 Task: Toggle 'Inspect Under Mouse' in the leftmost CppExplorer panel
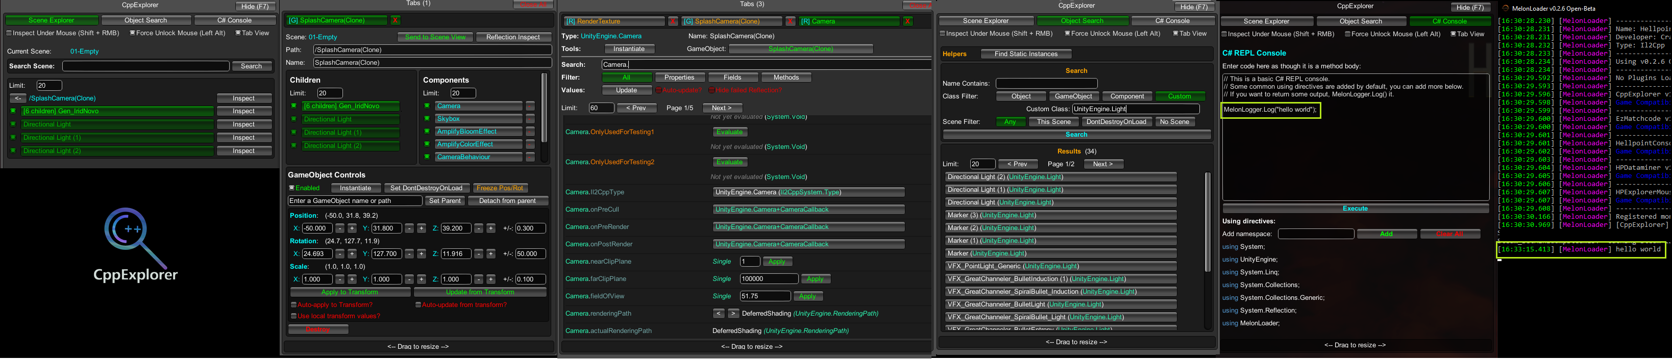pyautogui.click(x=9, y=33)
